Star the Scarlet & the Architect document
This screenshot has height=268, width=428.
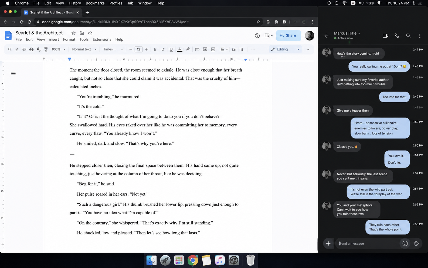coord(73,33)
